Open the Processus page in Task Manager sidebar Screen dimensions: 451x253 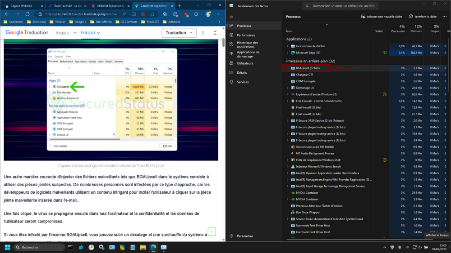[x=254, y=26]
